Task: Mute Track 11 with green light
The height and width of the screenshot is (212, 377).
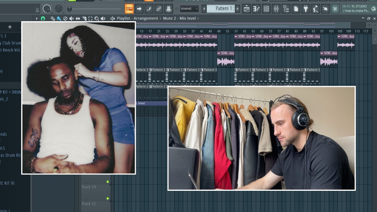Action: pyautogui.click(x=108, y=198)
